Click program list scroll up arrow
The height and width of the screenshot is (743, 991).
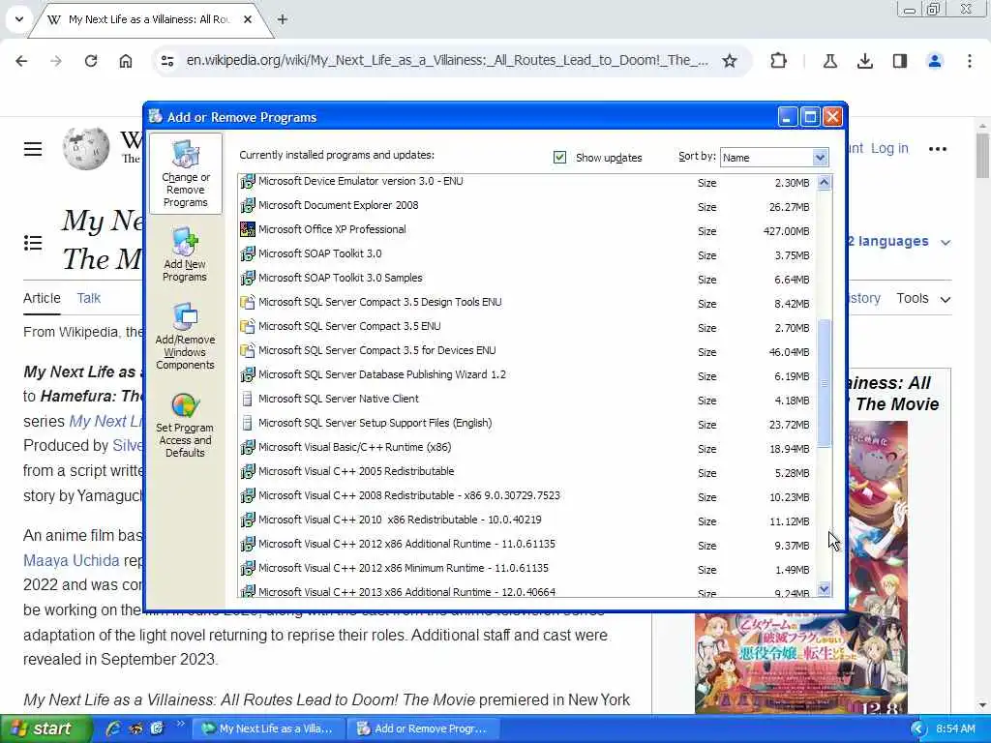click(825, 183)
